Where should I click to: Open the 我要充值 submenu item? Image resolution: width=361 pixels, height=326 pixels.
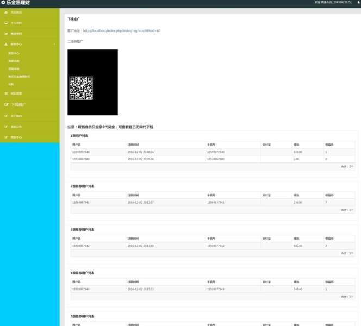tap(14, 61)
